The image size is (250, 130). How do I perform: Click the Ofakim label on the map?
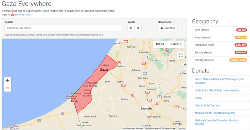124,99
